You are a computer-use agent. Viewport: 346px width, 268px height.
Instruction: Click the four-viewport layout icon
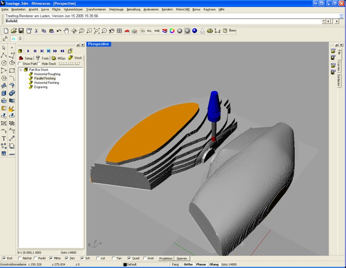pos(119,31)
